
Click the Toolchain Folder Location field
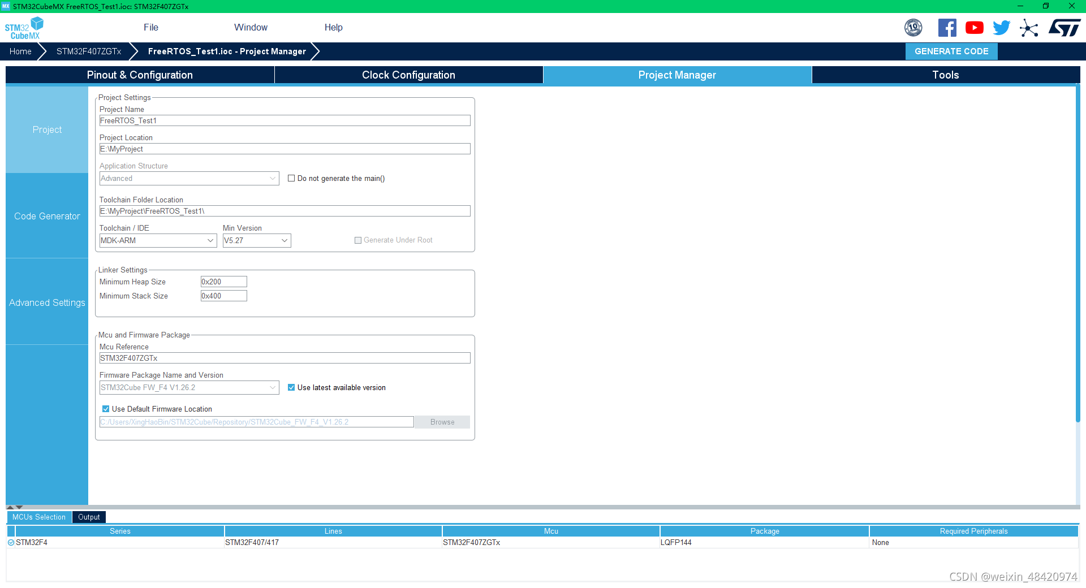point(285,211)
